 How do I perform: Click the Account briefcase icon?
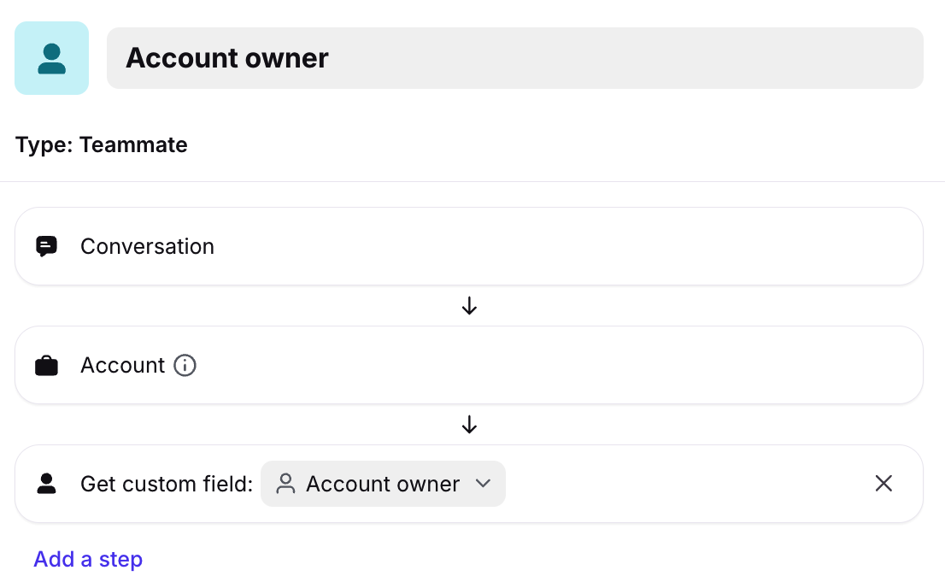[x=47, y=366]
